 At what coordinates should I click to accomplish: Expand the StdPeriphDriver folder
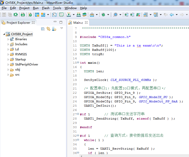point(8,64)
